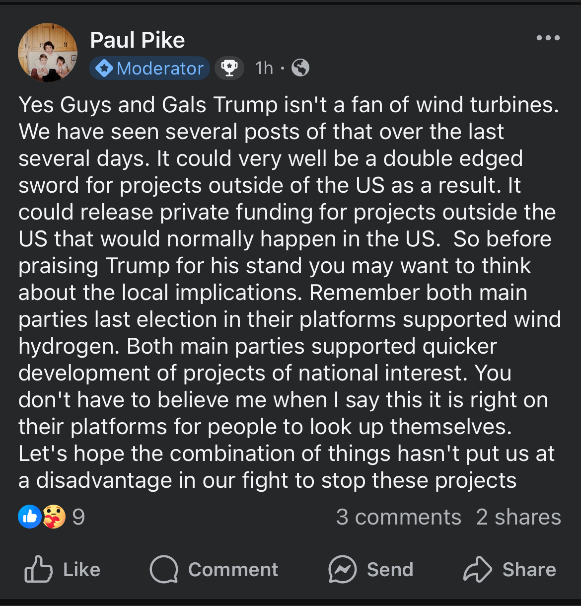This screenshot has width=581, height=606.
Task: Click the star shield icon in Moderator badge
Action: point(104,68)
